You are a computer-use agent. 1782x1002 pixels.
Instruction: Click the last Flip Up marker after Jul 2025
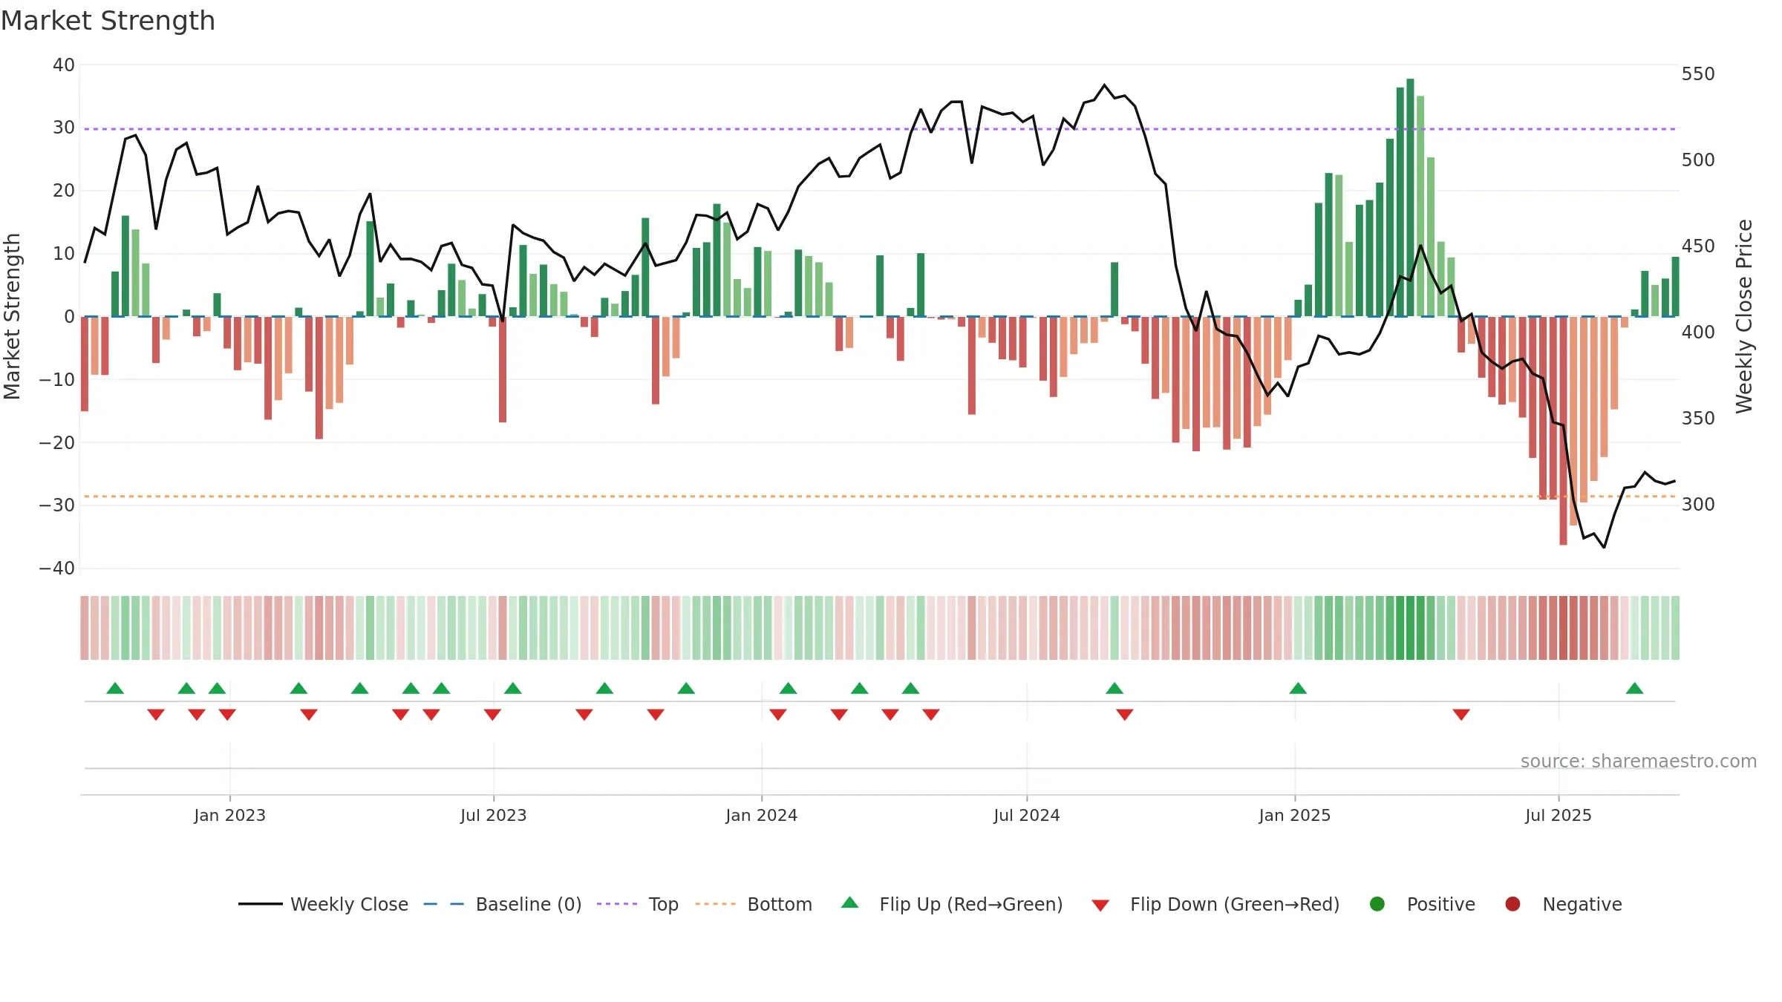click(1634, 688)
